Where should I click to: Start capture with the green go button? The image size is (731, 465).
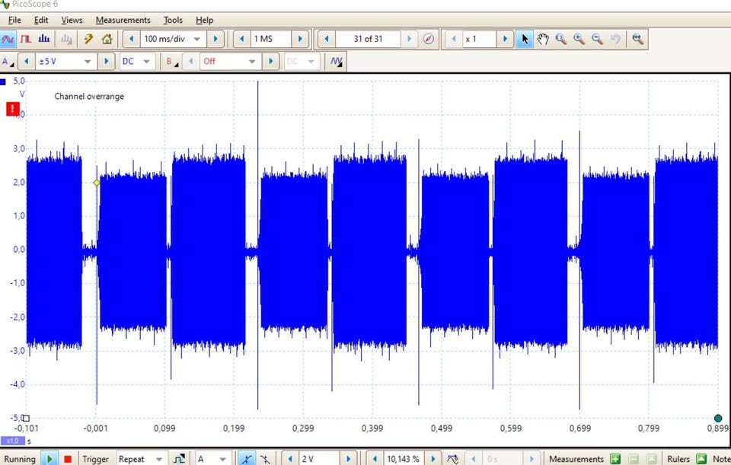point(49,459)
